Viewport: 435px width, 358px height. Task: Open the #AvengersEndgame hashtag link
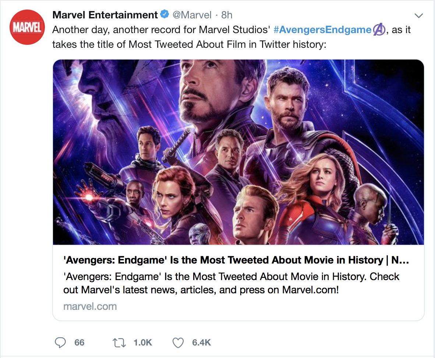pos(322,30)
